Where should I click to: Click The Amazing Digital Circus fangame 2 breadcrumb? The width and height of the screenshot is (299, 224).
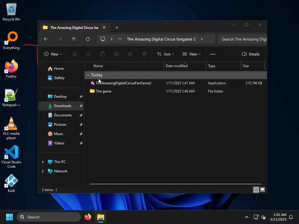click(161, 39)
